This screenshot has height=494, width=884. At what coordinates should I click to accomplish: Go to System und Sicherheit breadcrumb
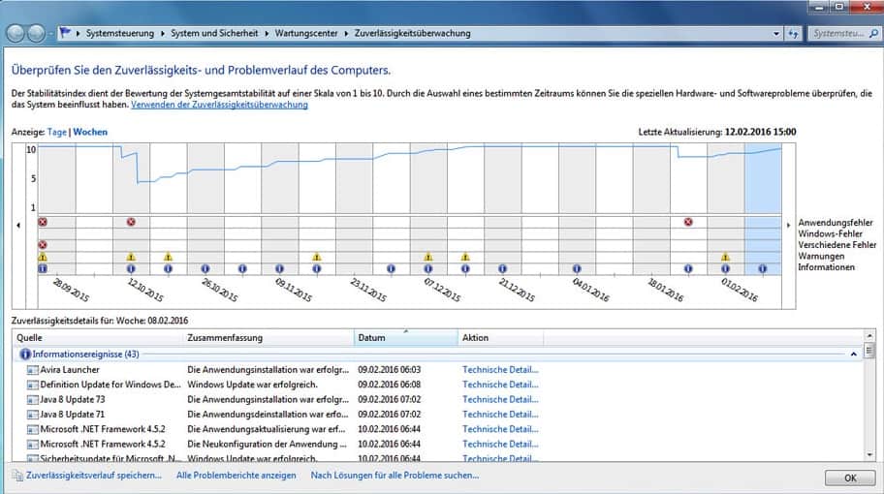216,33
